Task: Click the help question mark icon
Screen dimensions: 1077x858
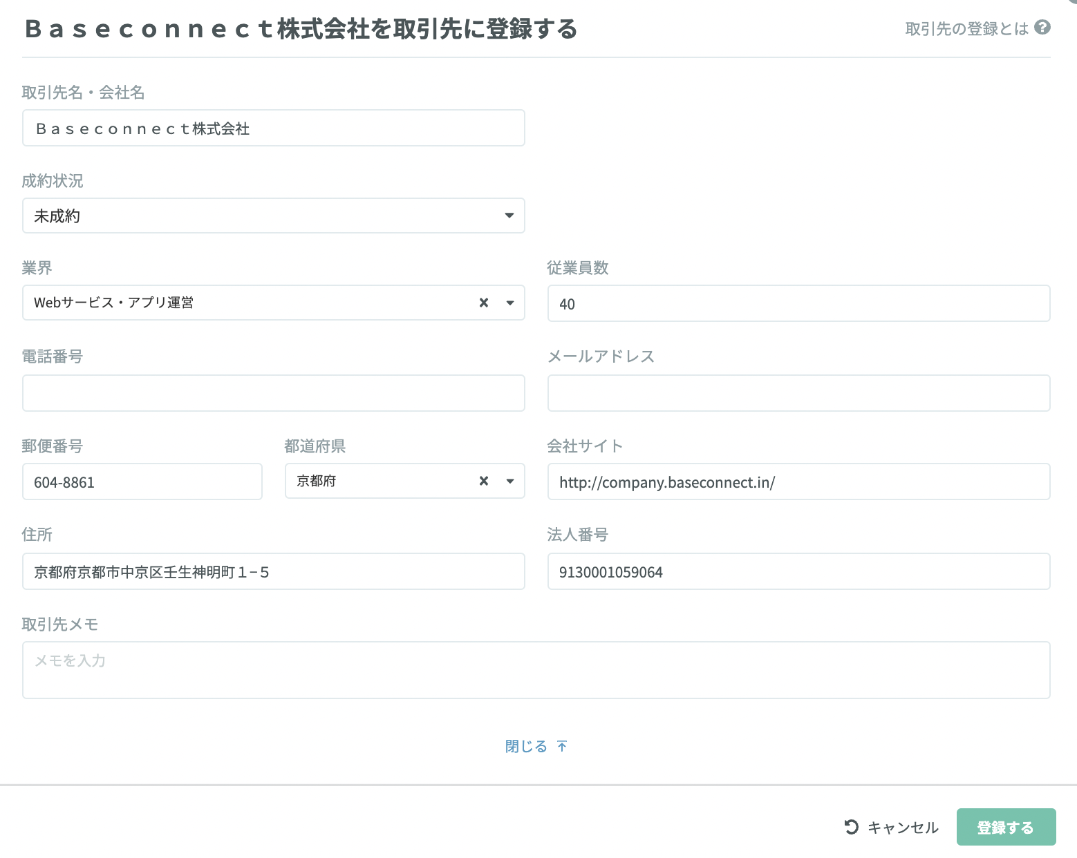Action: [x=1042, y=28]
